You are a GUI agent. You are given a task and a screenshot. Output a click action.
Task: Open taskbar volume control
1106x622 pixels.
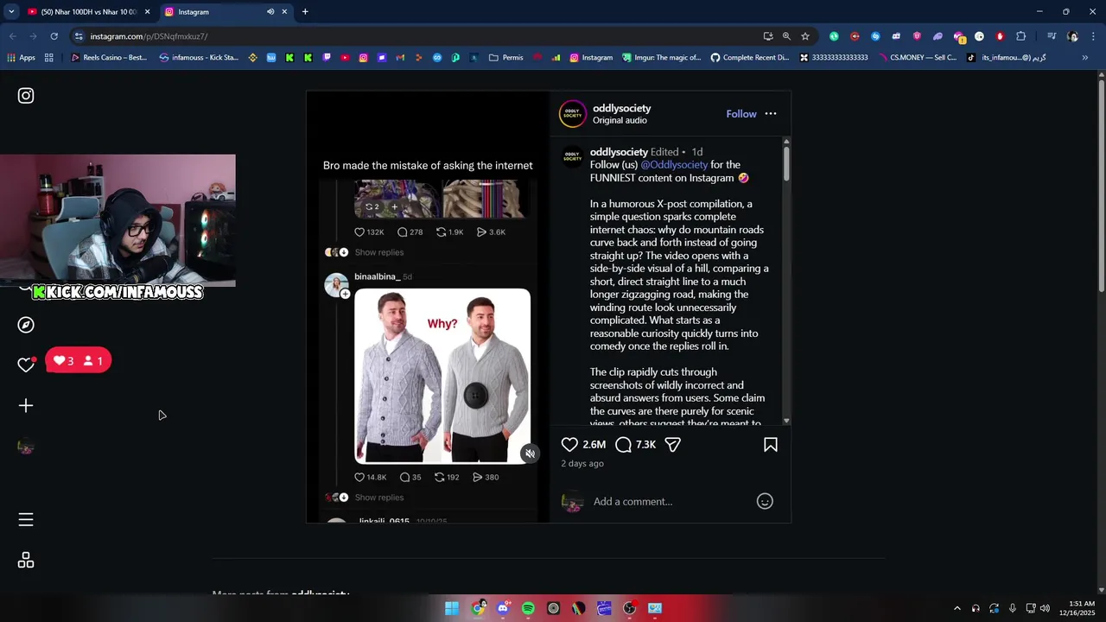coord(1046,608)
